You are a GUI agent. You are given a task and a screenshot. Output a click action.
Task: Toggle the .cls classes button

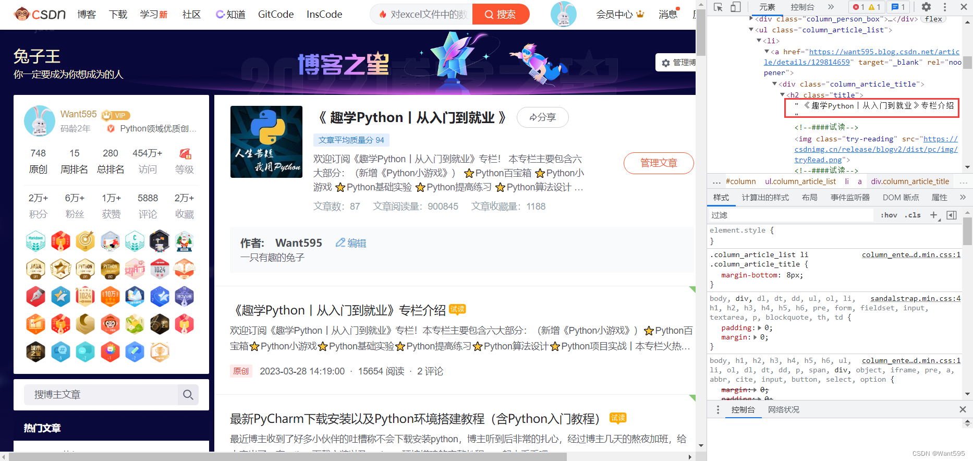click(913, 215)
